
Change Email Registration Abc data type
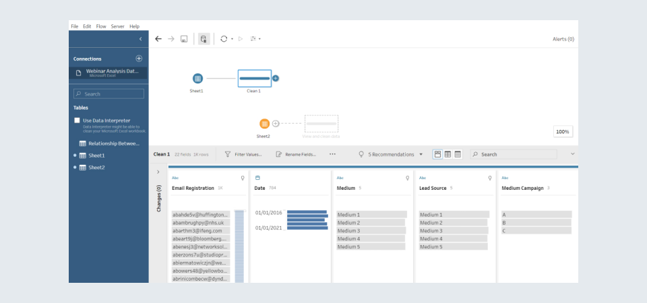point(175,178)
